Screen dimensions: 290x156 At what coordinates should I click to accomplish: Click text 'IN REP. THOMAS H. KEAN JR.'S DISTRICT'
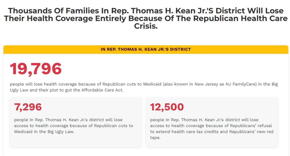click(146, 49)
